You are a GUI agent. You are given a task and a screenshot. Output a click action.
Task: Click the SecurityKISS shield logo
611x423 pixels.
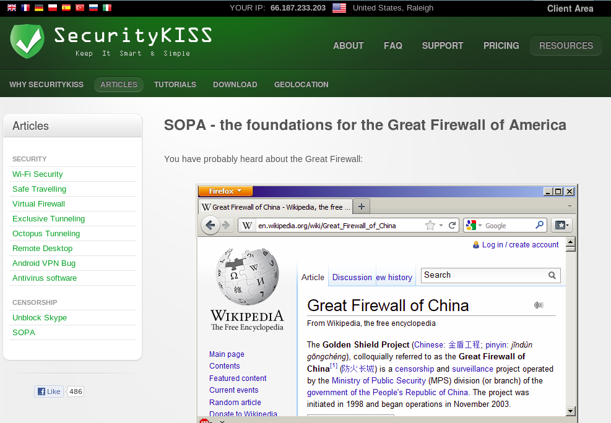(27, 41)
